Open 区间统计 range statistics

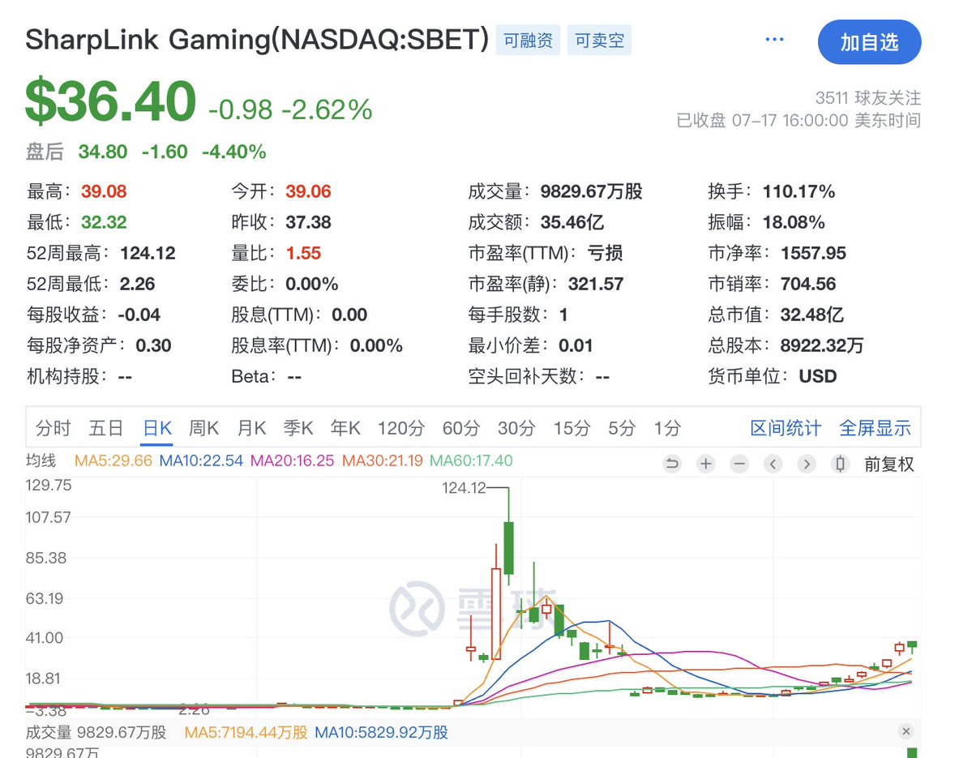click(x=786, y=428)
